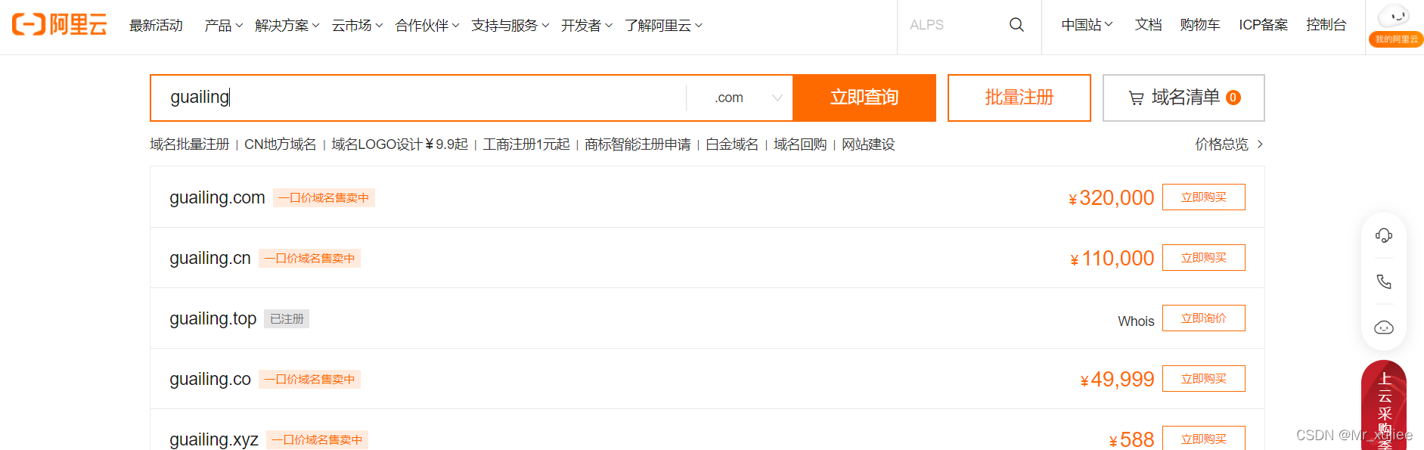Click the 上云采购季 red promo banner
This screenshot has width=1424, height=450.
coord(1384,406)
